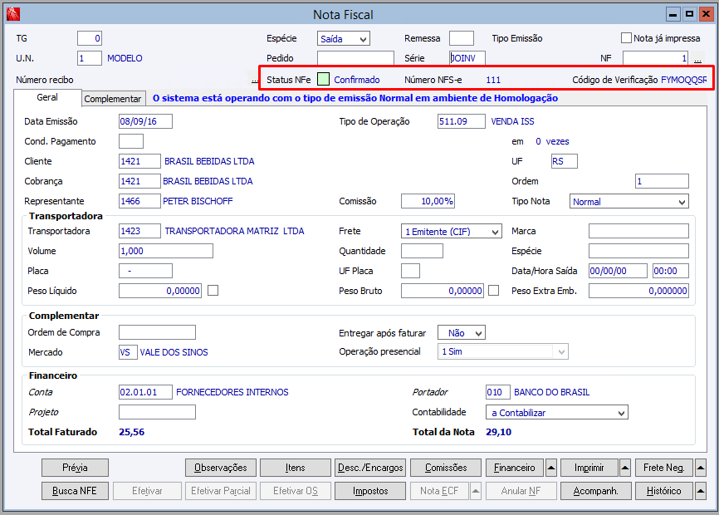Click the arrow beside the Imprimir button

(x=624, y=468)
